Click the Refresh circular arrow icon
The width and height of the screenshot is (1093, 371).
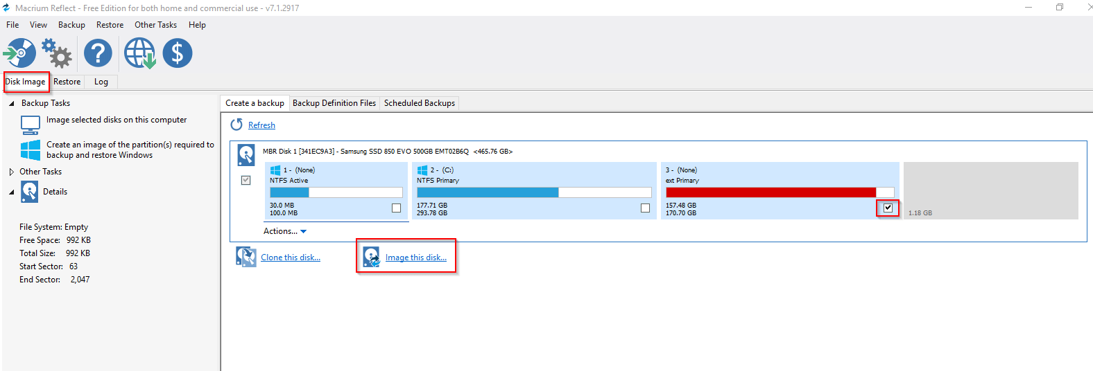236,125
